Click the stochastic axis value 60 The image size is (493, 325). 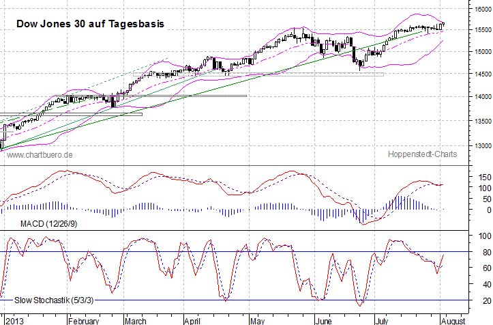487,268
